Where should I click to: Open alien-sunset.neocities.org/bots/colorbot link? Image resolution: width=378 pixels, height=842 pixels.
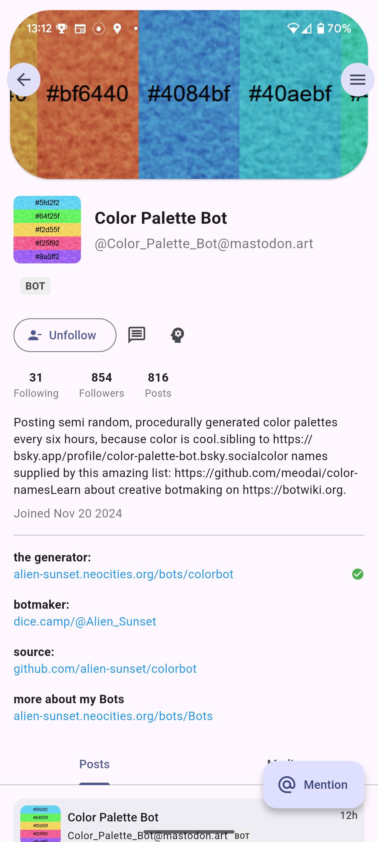123,574
